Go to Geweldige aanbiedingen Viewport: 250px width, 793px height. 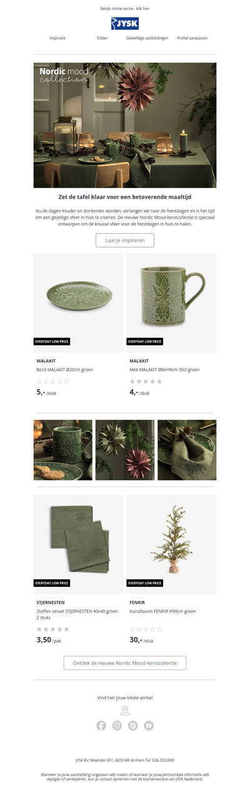pos(147,38)
